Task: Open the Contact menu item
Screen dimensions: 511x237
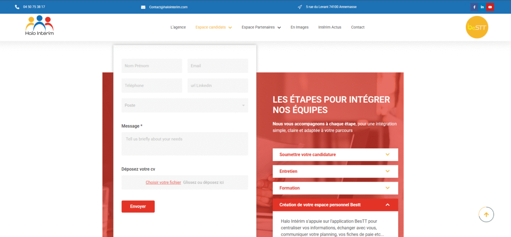Action: coord(358,27)
